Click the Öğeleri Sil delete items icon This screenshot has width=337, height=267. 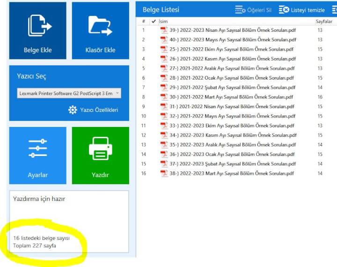tap(240, 10)
